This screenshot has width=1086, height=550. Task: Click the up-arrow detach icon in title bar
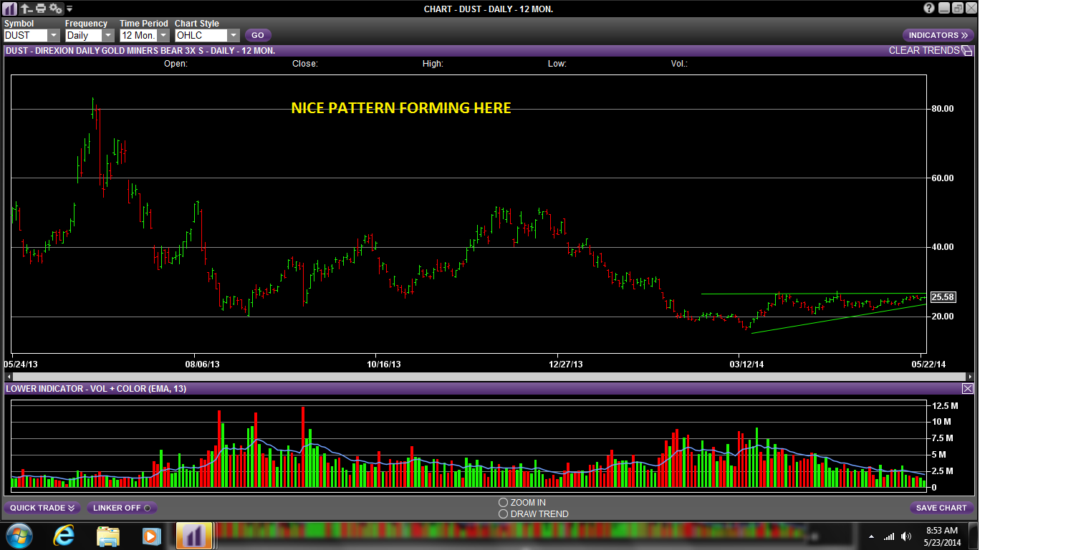(x=26, y=9)
